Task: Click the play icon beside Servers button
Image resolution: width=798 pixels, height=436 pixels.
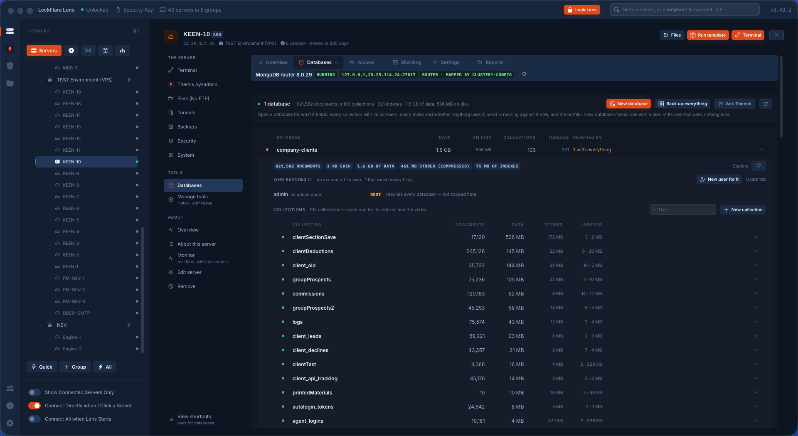Action: coord(71,51)
